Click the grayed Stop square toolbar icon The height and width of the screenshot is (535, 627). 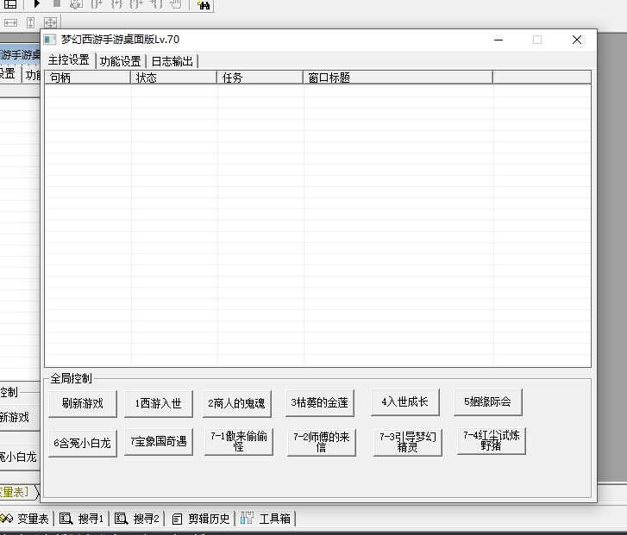click(57, 3)
